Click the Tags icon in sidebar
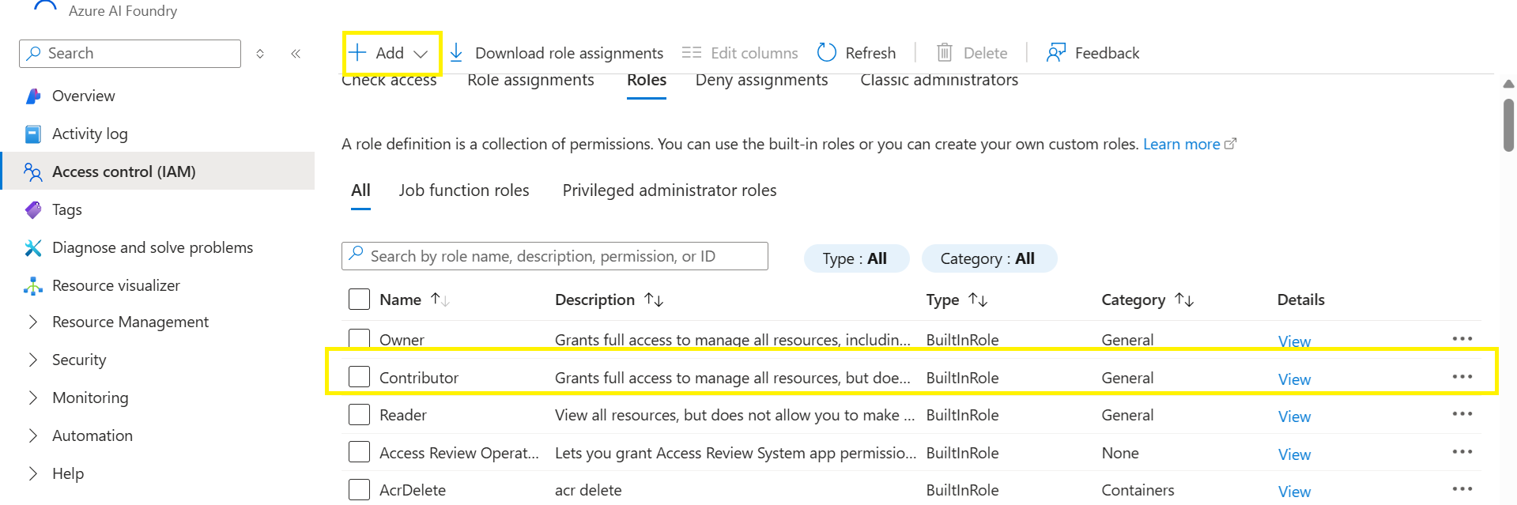 tap(33, 210)
